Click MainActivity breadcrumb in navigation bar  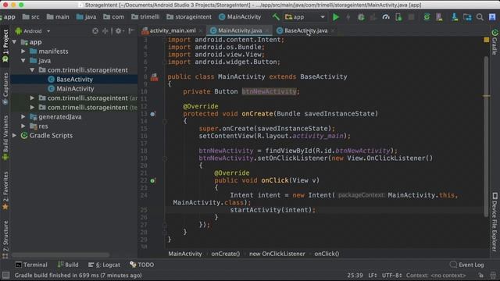pyautogui.click(x=240, y=17)
